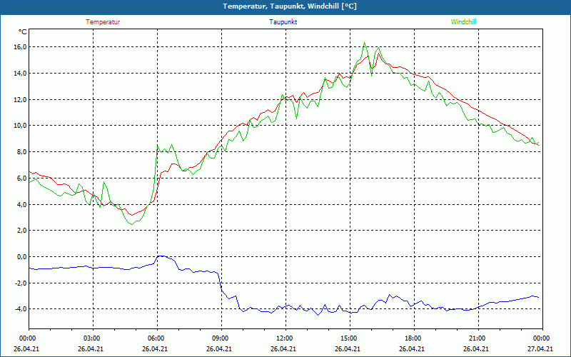Select the 12:00 time axis label

[x=285, y=338]
